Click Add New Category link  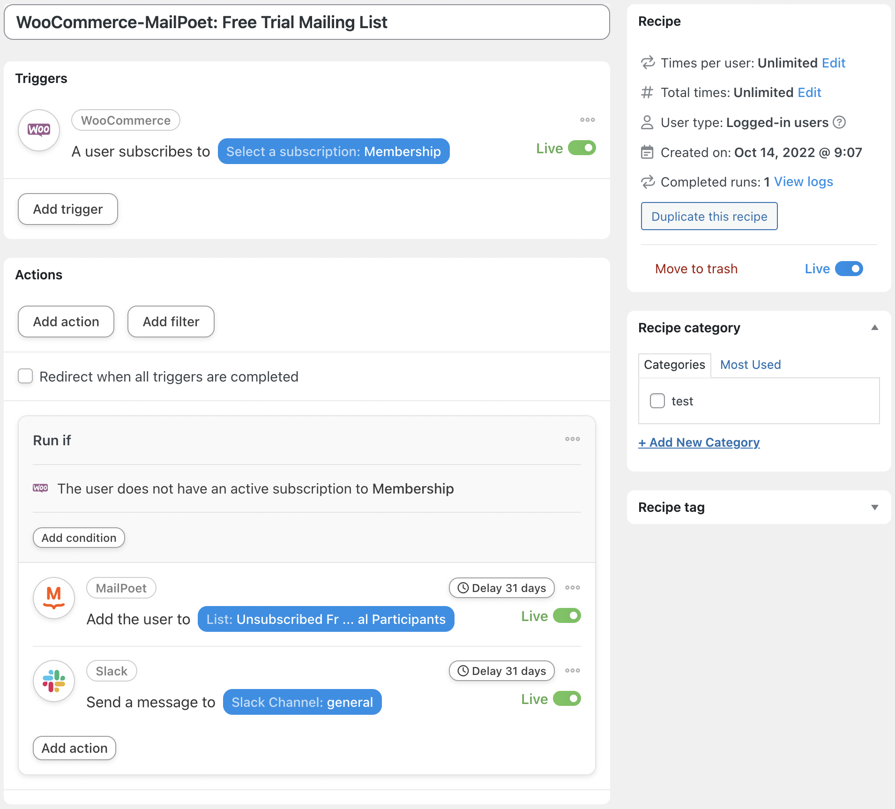(x=699, y=442)
